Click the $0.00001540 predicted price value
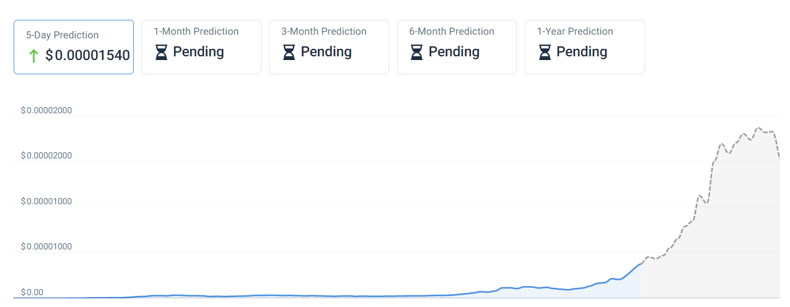790x307 pixels. coord(87,56)
